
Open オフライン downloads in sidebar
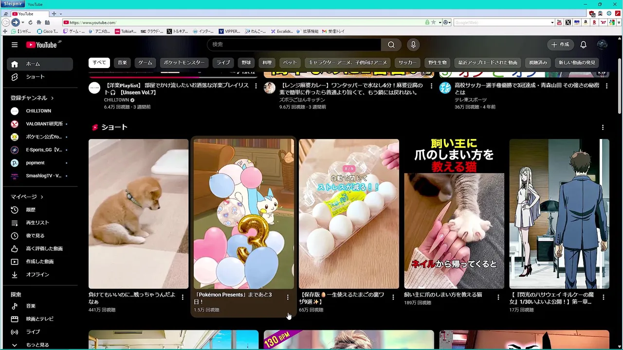point(40,275)
